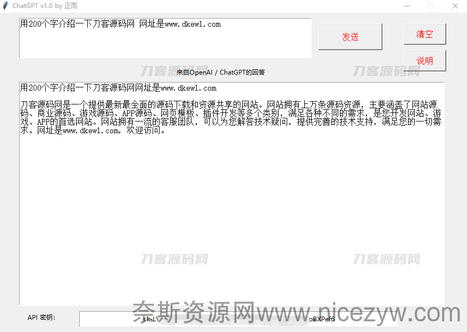Image resolution: width=467 pixels, height=332 pixels.
Task: Click the answer paragraph starting 刀客源码网是一个
Action: (230, 118)
